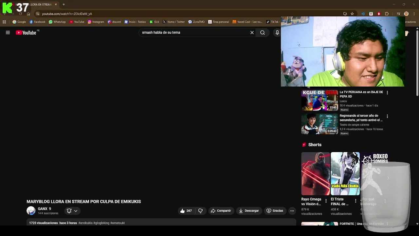Go to YouTube home via logo
Screen dimensions: 419x236
point(26,32)
